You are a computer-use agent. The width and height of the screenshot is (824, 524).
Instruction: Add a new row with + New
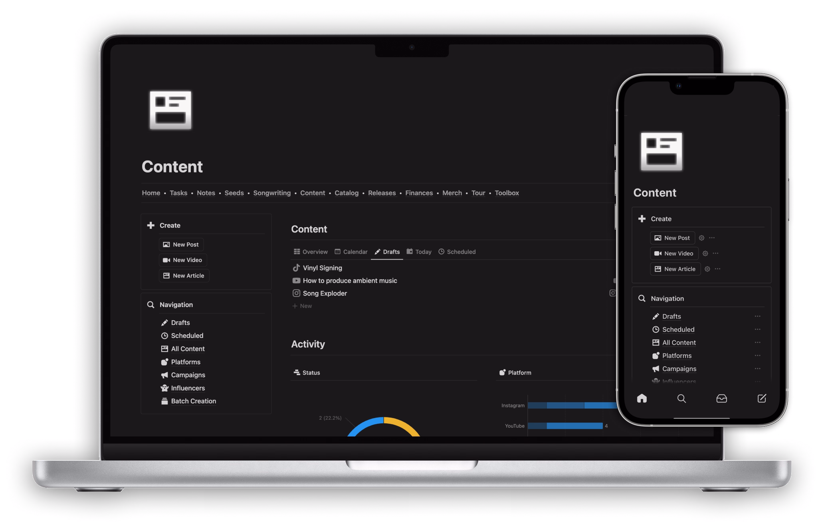click(x=302, y=306)
